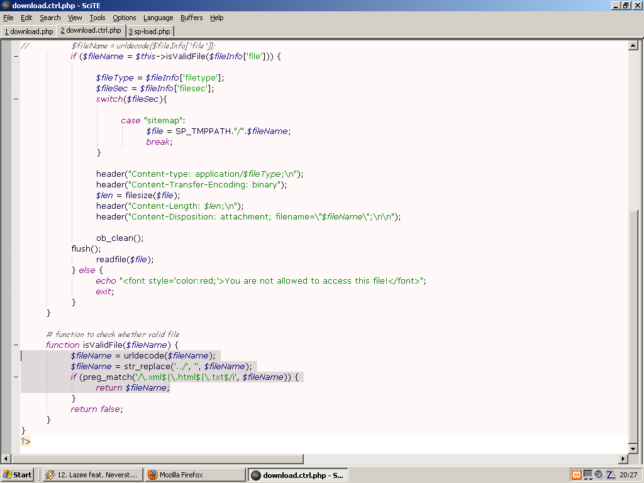The image size is (644, 483).
Task: Click the urldecode($fileName) line in isValidFile
Action: [143, 356]
